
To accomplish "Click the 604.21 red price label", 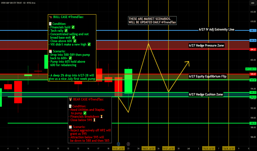I will [253, 49].
